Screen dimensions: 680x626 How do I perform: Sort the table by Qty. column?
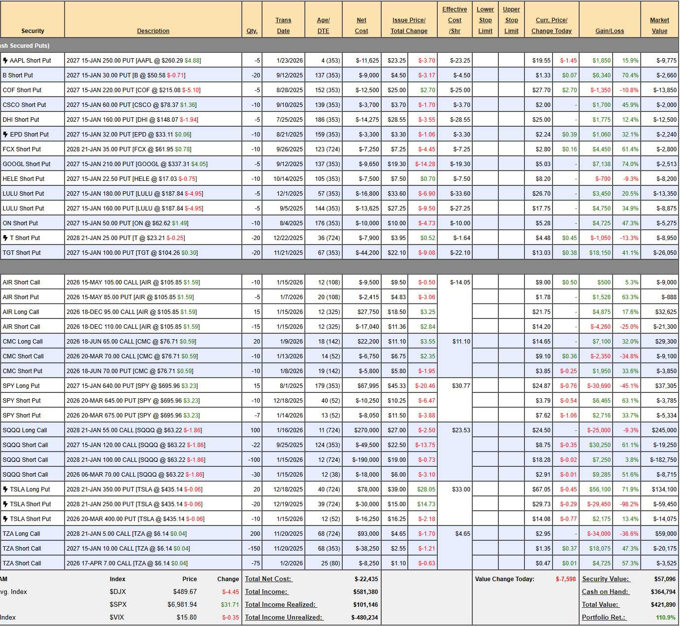click(x=252, y=31)
